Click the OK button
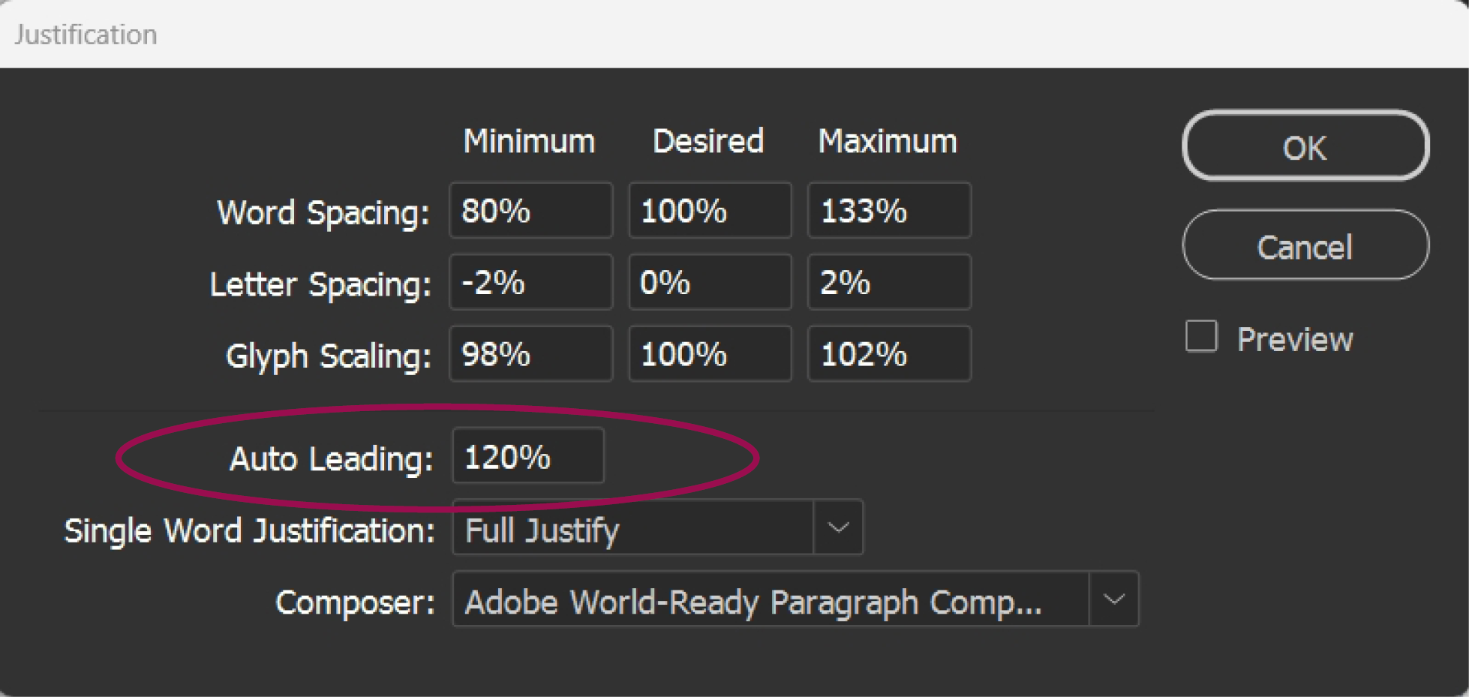This screenshot has width=1469, height=697. (1305, 146)
